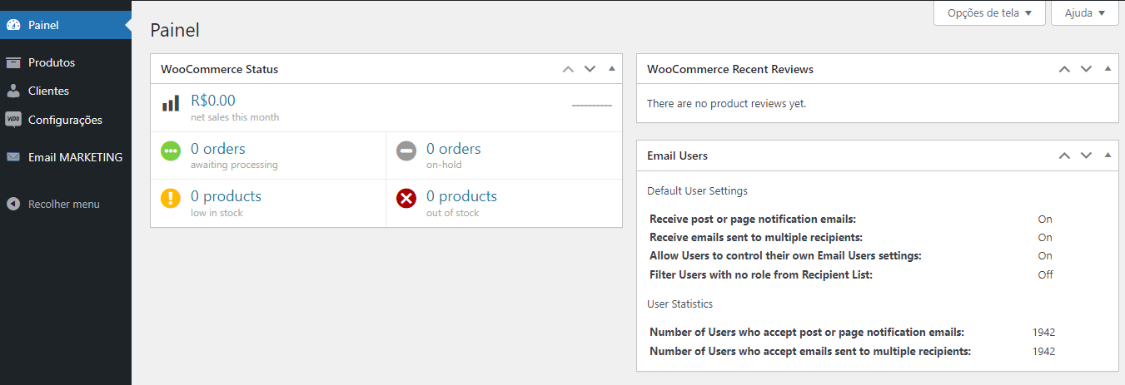The height and width of the screenshot is (385, 1125).
Task: Click the net sales sparkline chart
Action: [592, 106]
